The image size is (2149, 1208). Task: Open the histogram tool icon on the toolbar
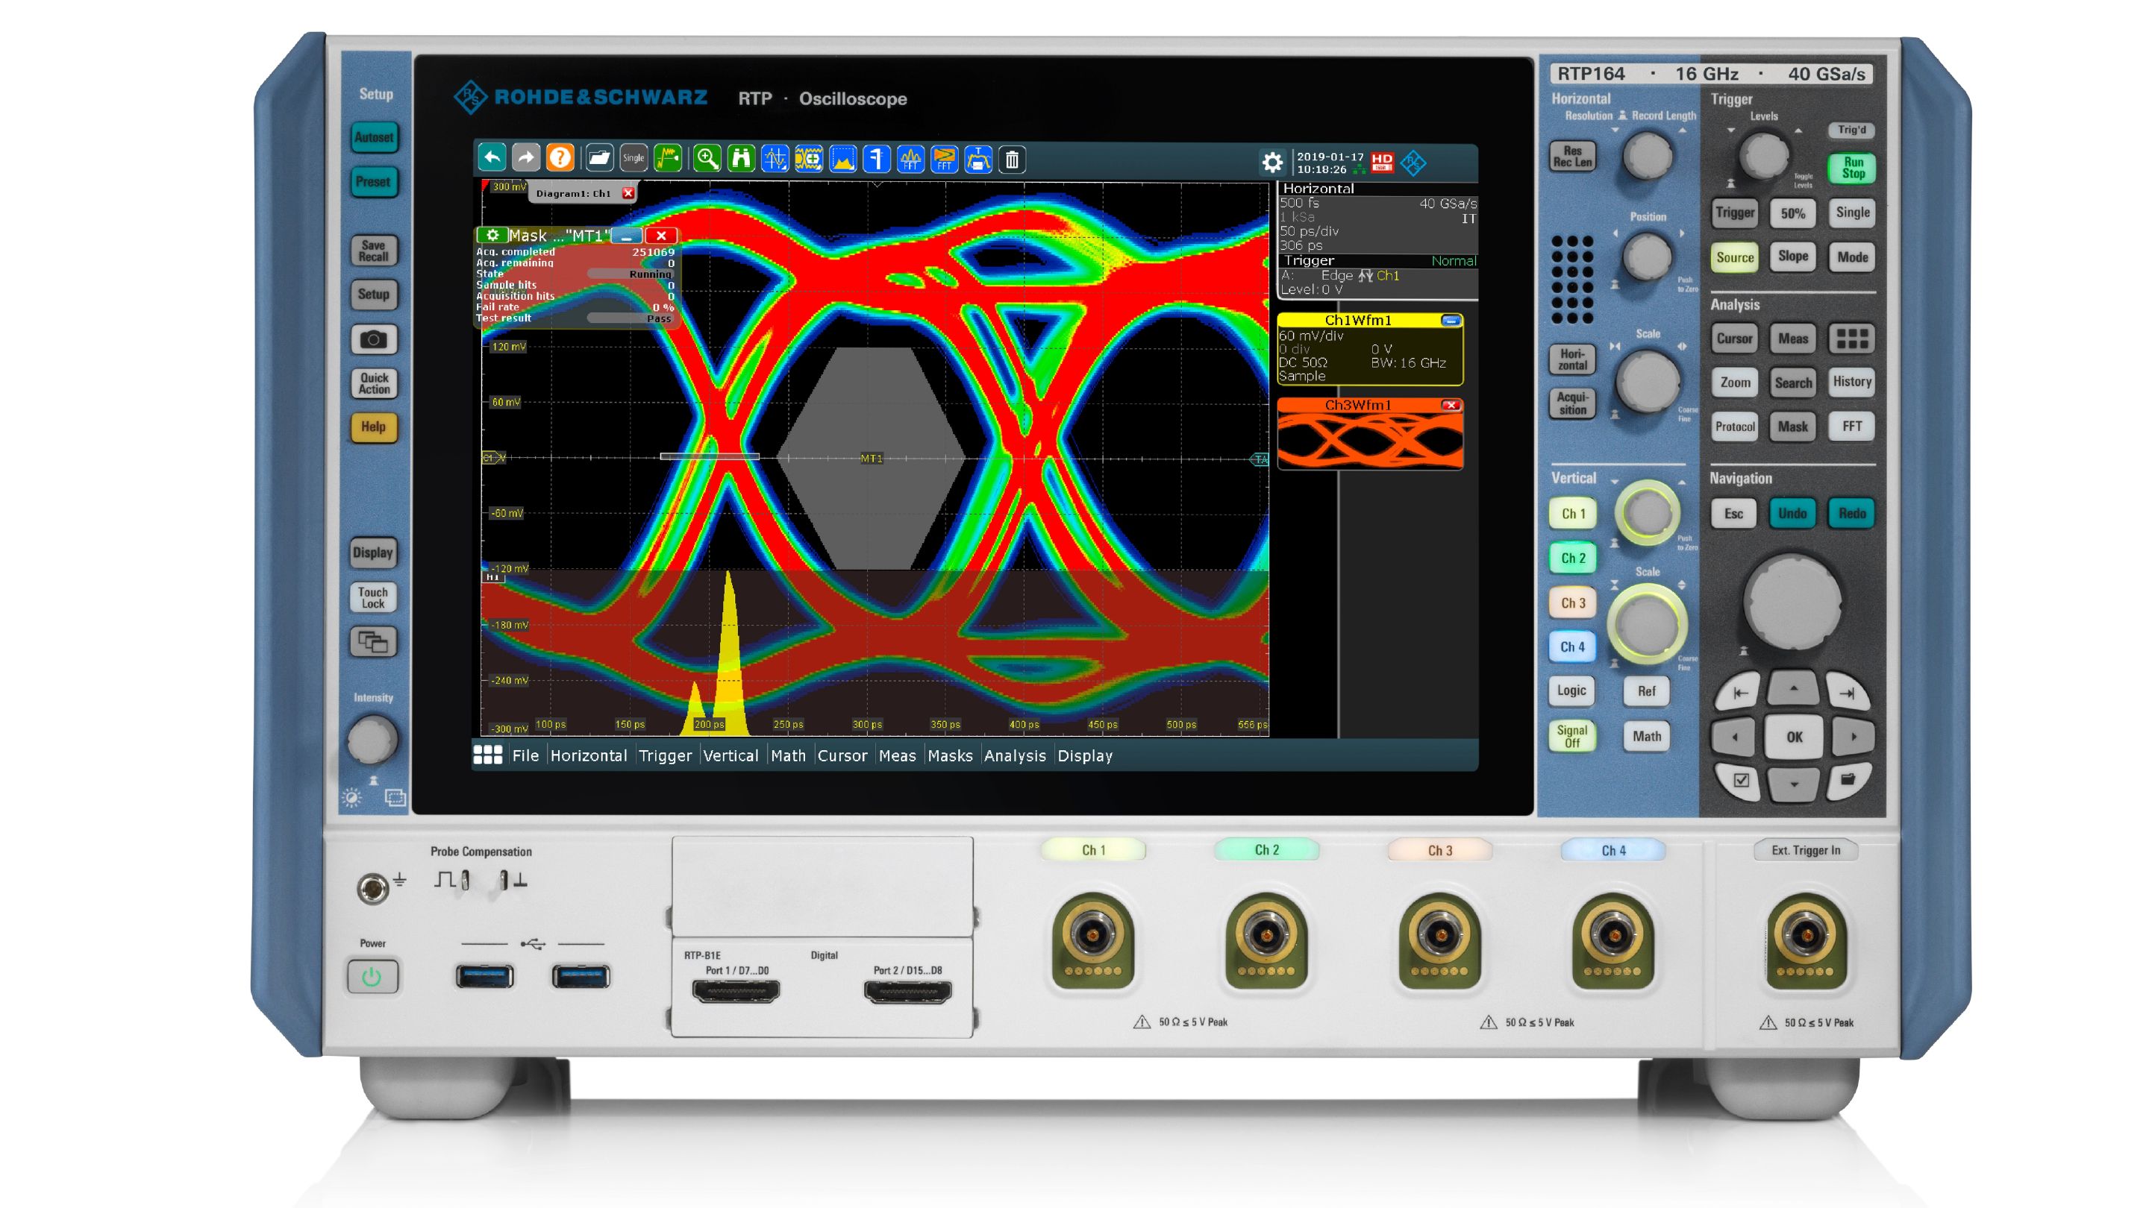843,158
